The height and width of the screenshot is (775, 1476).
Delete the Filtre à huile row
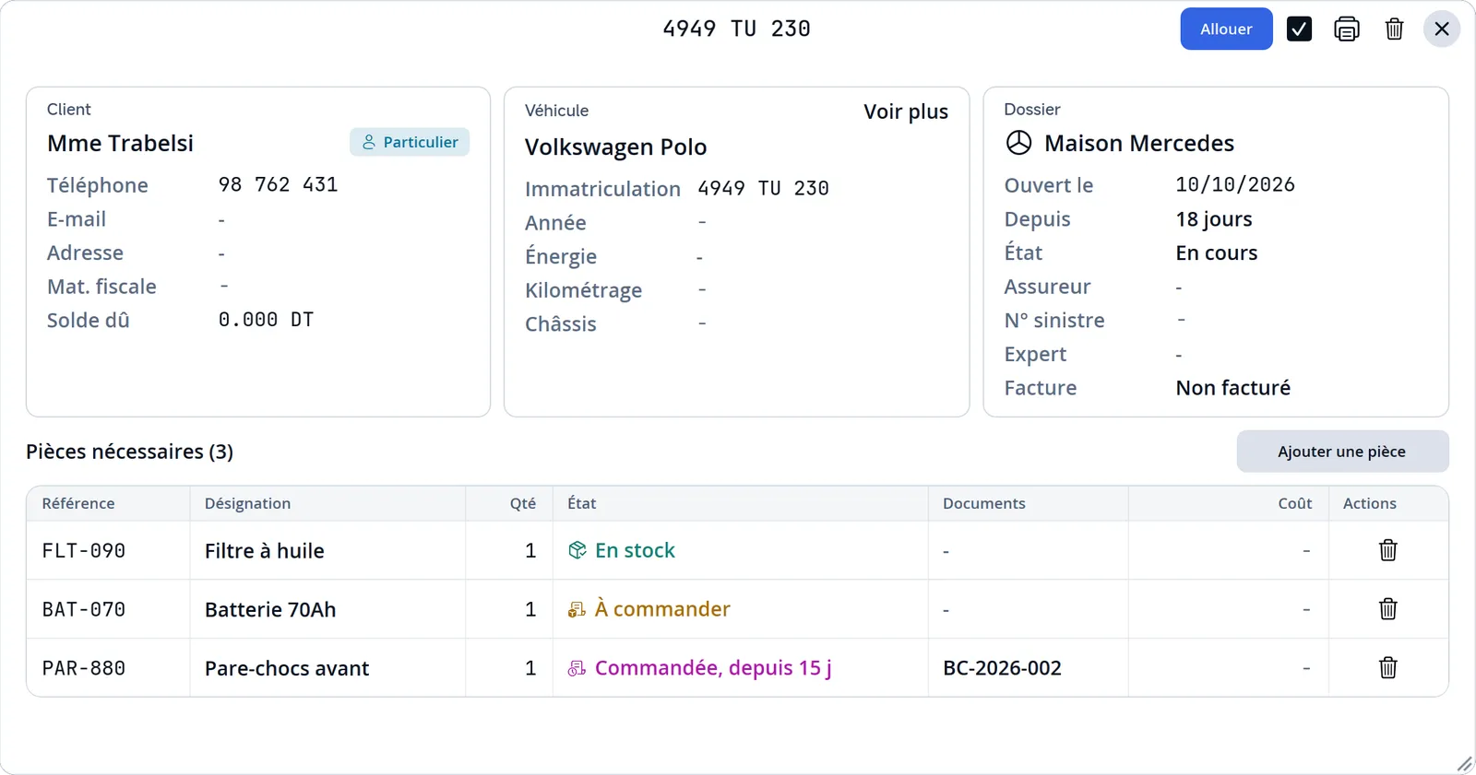coord(1388,550)
